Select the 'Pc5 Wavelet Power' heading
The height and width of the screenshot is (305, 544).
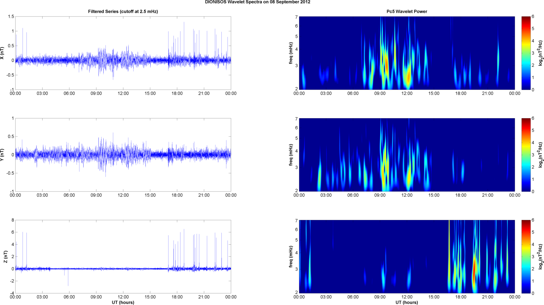pyautogui.click(x=407, y=11)
